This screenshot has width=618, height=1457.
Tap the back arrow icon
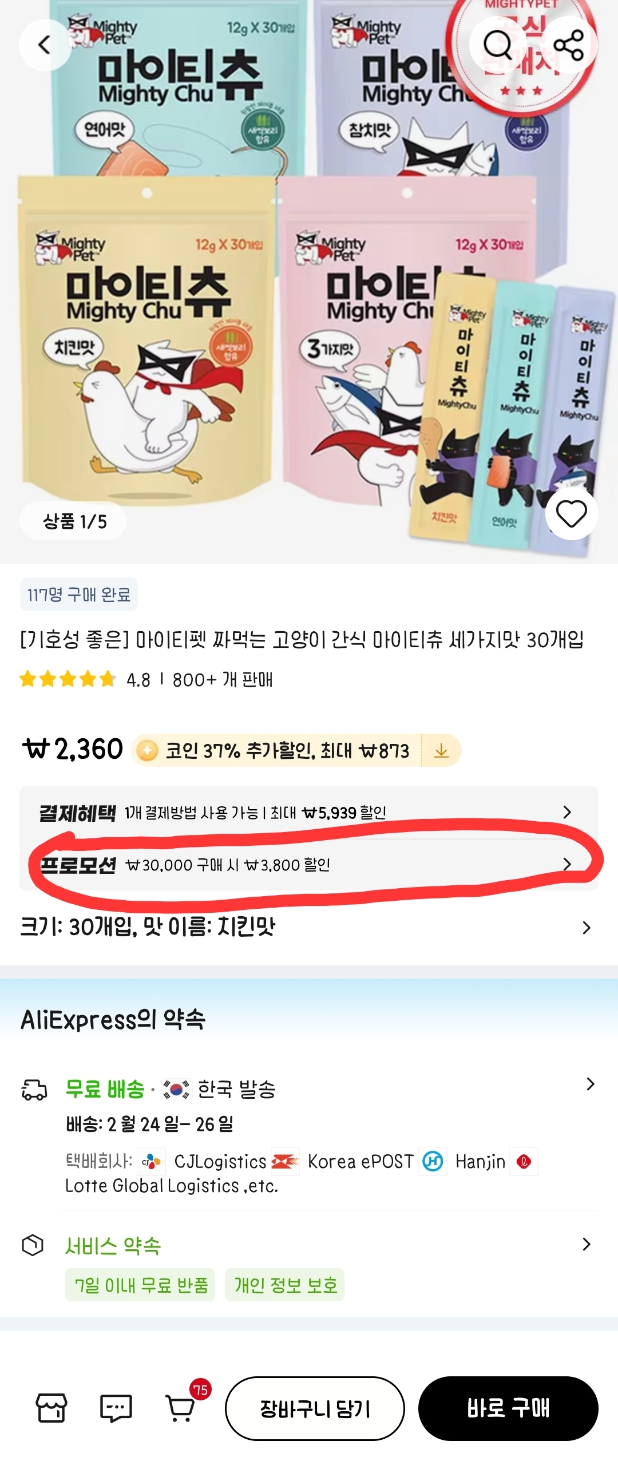click(x=45, y=45)
